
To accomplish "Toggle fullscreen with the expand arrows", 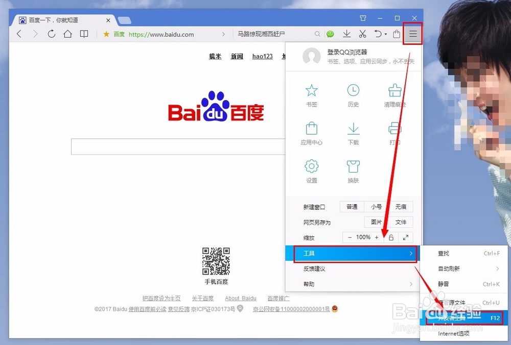I will click(405, 237).
